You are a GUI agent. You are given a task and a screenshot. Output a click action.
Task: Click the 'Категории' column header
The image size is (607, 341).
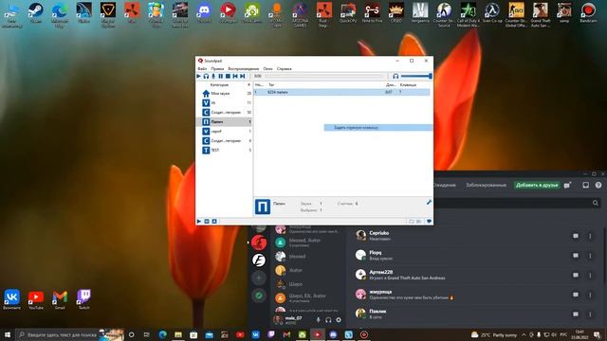coord(219,84)
